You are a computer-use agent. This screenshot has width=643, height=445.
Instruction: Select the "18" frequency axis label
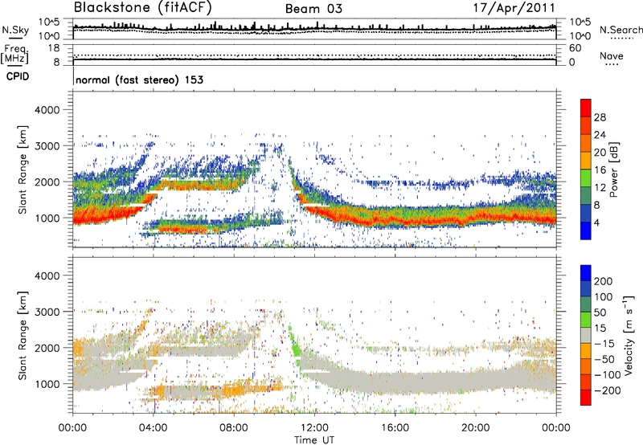54,48
